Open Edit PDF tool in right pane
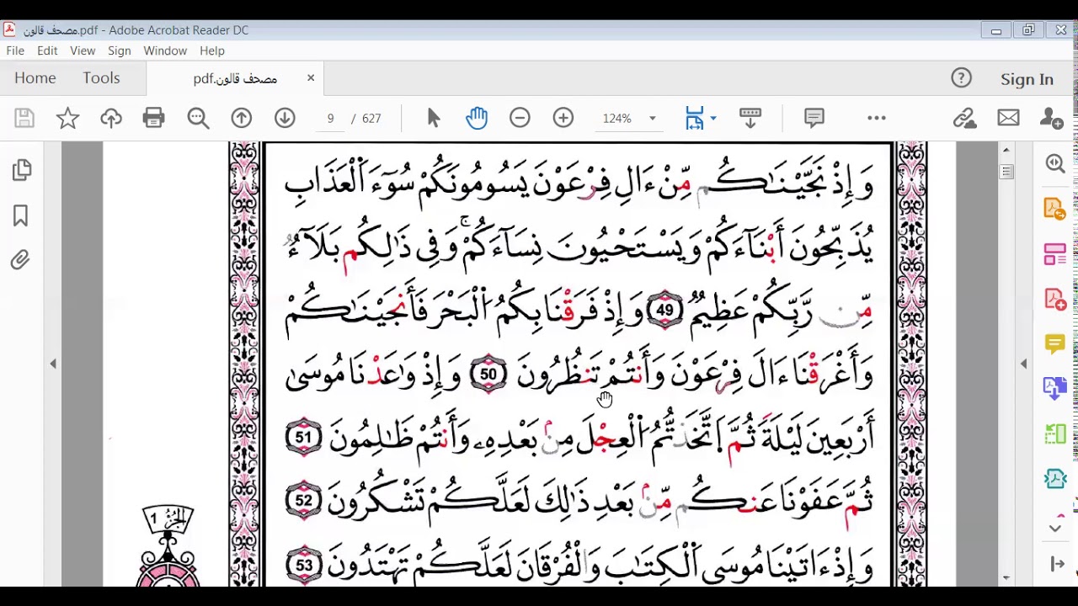This screenshot has height=606, width=1078. click(1055, 253)
